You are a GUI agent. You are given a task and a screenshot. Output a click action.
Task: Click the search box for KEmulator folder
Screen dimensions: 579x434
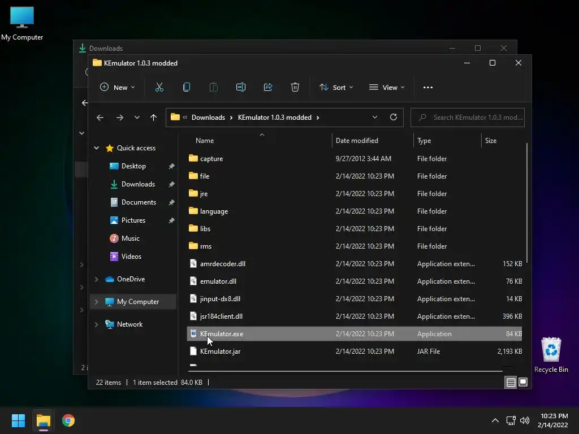point(468,118)
